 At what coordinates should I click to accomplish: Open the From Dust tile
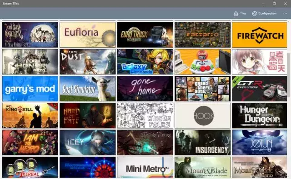pyautogui.click(x=88, y=62)
